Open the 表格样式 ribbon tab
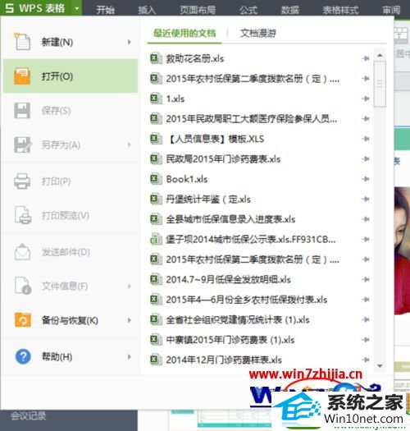Screen dimensions: 410x431 point(340,10)
